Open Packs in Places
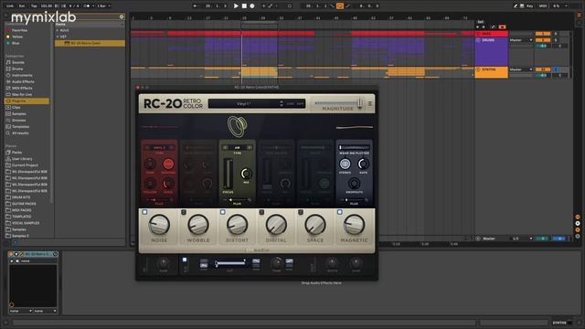 (x=16, y=153)
